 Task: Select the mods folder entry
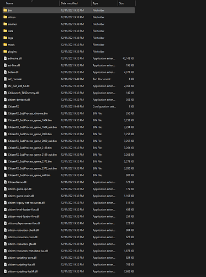[68, 45]
